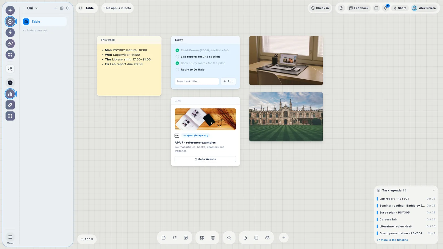Open the Uni workspace dropdown
Image resolution: width=443 pixels, height=249 pixels.
pos(33,8)
